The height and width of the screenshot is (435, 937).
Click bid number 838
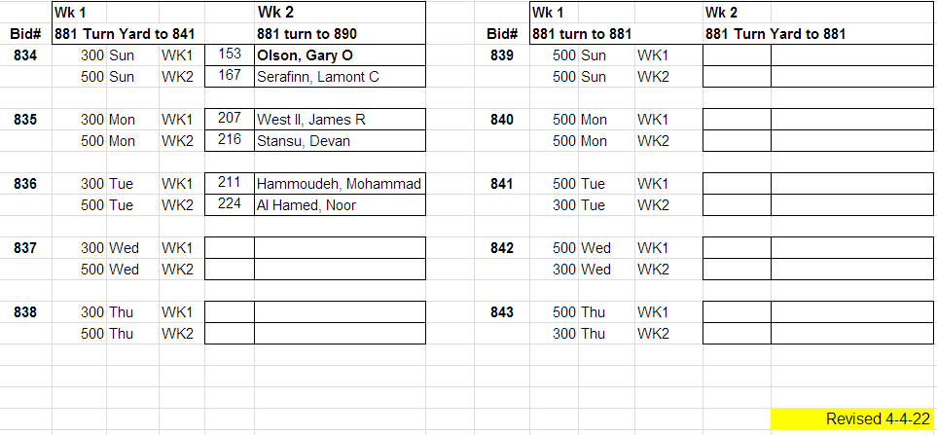click(x=26, y=312)
